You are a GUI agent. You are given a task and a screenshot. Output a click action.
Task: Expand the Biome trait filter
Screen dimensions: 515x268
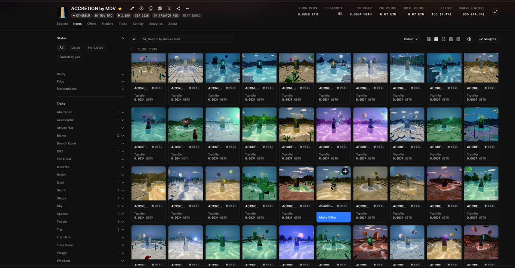[x=91, y=135]
